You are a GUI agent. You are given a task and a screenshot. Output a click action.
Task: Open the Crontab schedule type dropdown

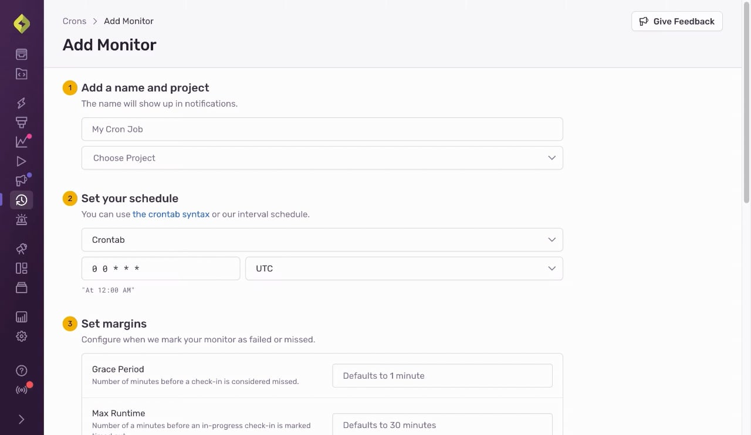click(x=322, y=240)
